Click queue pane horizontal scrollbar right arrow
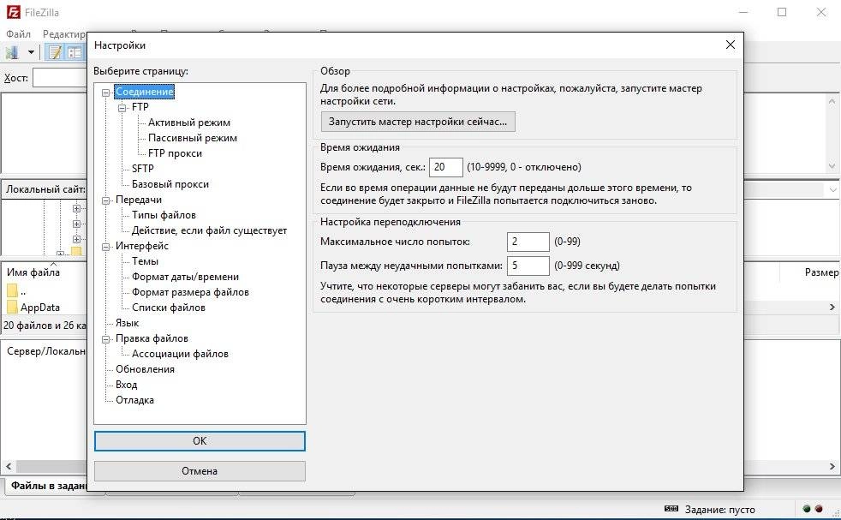This screenshot has width=841, height=520. click(832, 466)
